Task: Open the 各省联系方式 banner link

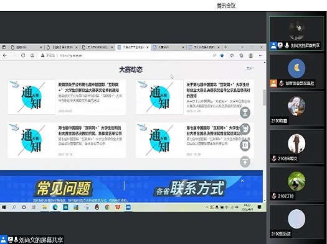Action: pyautogui.click(x=190, y=188)
